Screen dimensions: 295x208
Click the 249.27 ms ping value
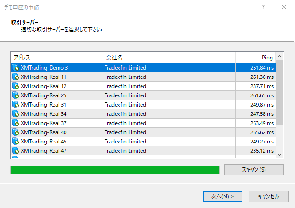[262, 142]
